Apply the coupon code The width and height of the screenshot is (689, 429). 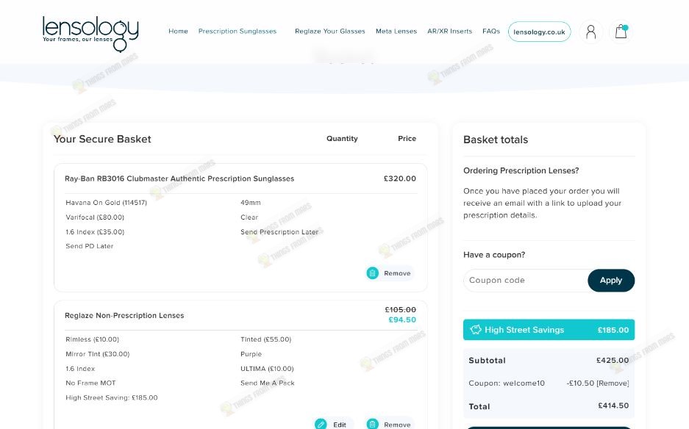[611, 280]
